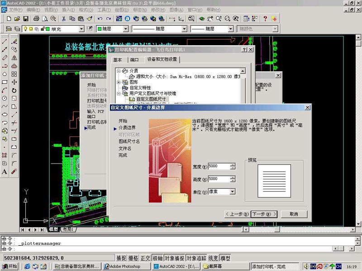
Task: Open the layer dropdown showing 填充
Action: (x=81, y=29)
